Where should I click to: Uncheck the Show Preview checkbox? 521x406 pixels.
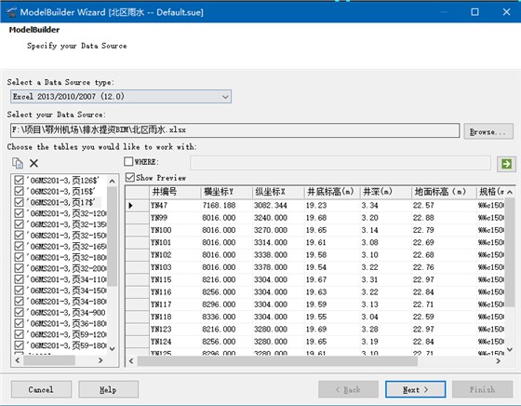point(130,177)
